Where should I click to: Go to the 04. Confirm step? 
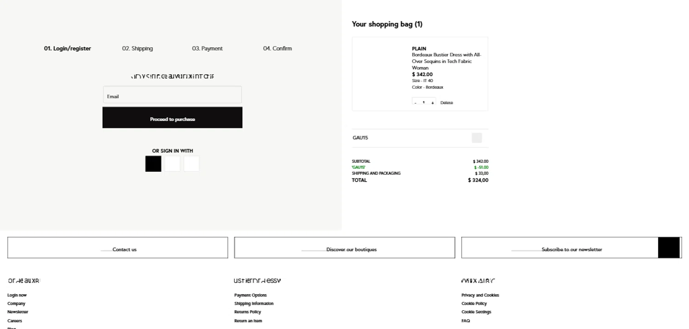click(x=277, y=48)
